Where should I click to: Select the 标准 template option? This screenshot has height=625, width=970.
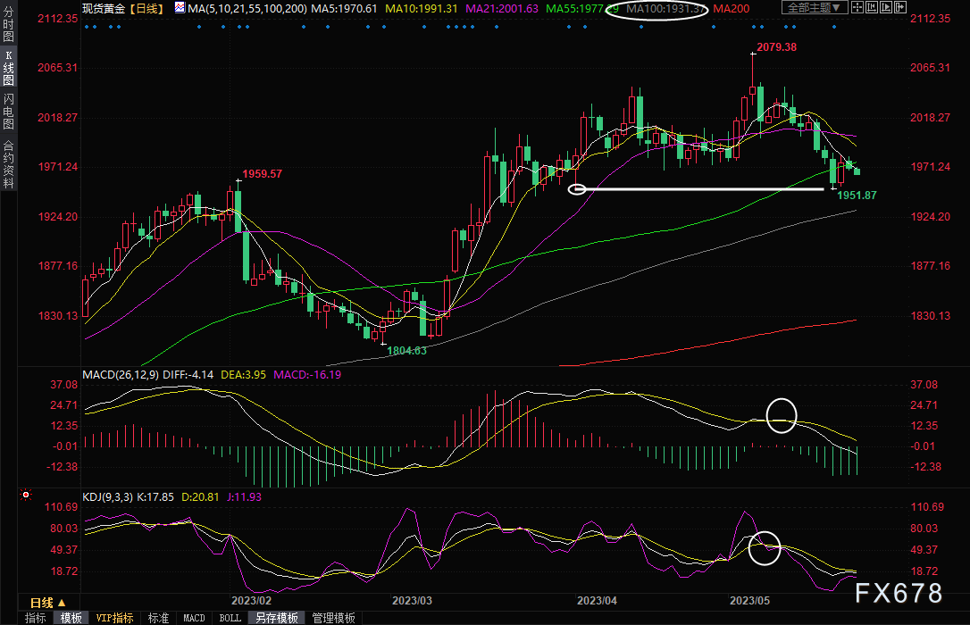158,618
